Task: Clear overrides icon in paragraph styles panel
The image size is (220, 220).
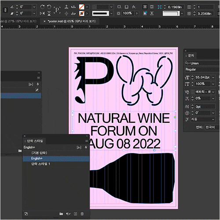Action: [68, 214]
